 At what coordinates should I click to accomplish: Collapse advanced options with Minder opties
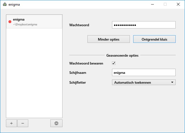(x=109, y=39)
